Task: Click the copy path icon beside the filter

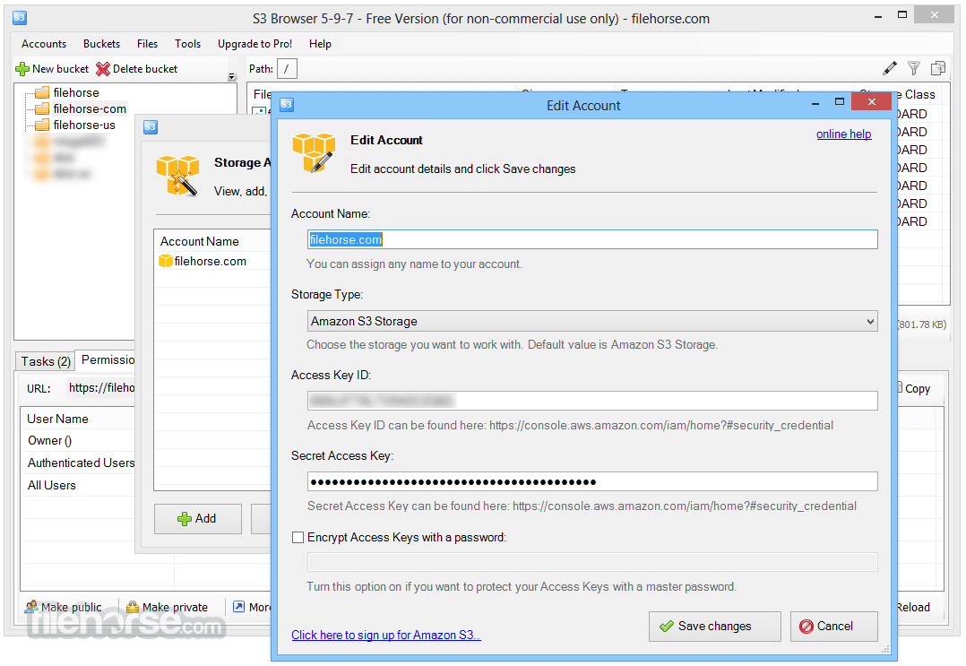Action: [x=937, y=68]
